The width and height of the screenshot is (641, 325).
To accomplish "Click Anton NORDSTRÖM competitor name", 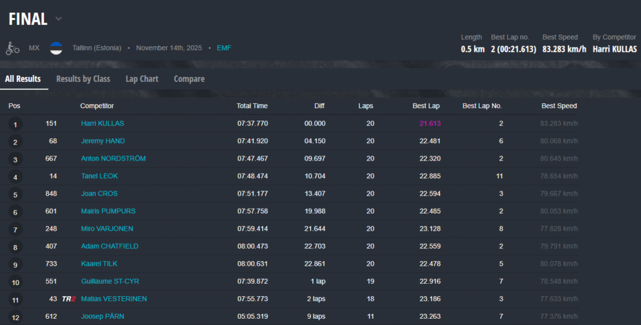I will (x=113, y=159).
